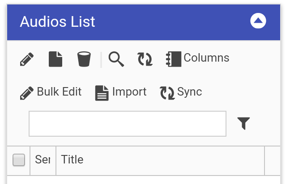Click the Bulk Edit text
Viewport: 290px width, 184px height.
click(59, 92)
